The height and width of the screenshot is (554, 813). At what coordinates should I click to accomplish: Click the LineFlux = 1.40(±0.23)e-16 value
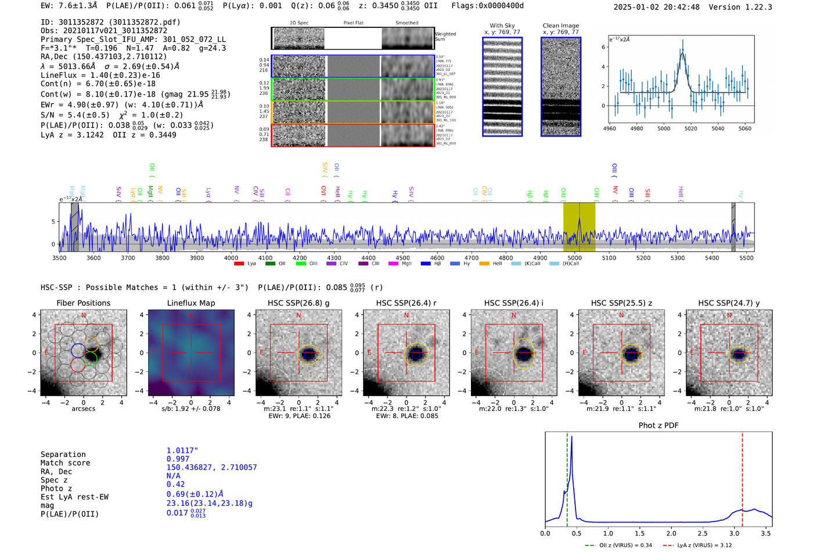(x=100, y=75)
